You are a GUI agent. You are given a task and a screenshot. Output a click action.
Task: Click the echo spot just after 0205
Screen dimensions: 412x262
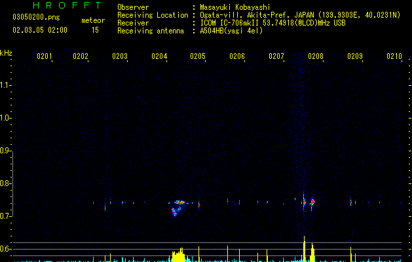click(x=199, y=204)
